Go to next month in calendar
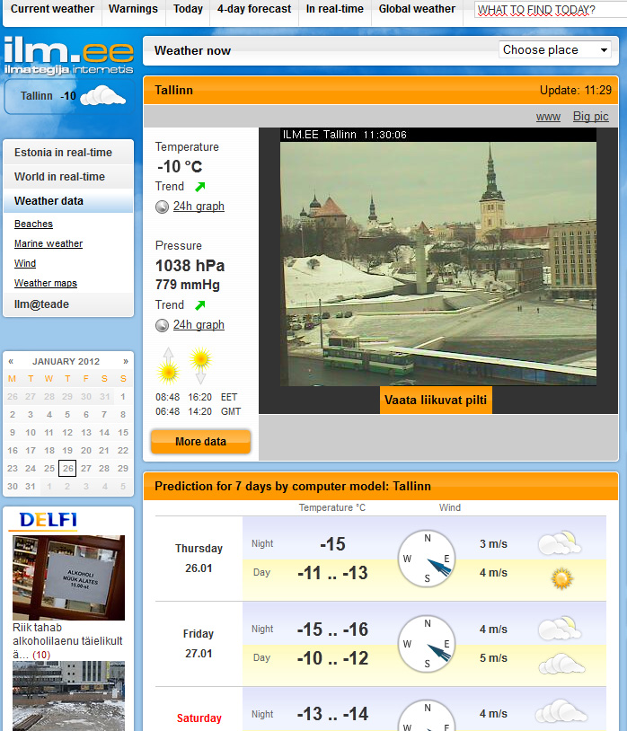The height and width of the screenshot is (731, 627). point(126,361)
